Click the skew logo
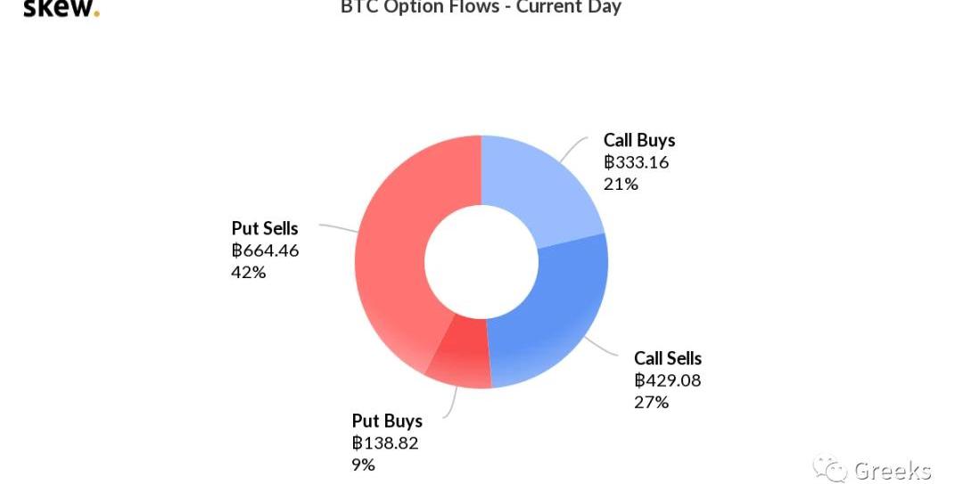Image resolution: width=963 pixels, height=484 pixels. tap(61, 9)
